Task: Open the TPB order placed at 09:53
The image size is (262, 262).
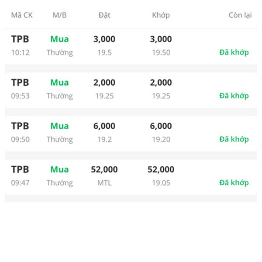Action: pyautogui.click(x=131, y=90)
